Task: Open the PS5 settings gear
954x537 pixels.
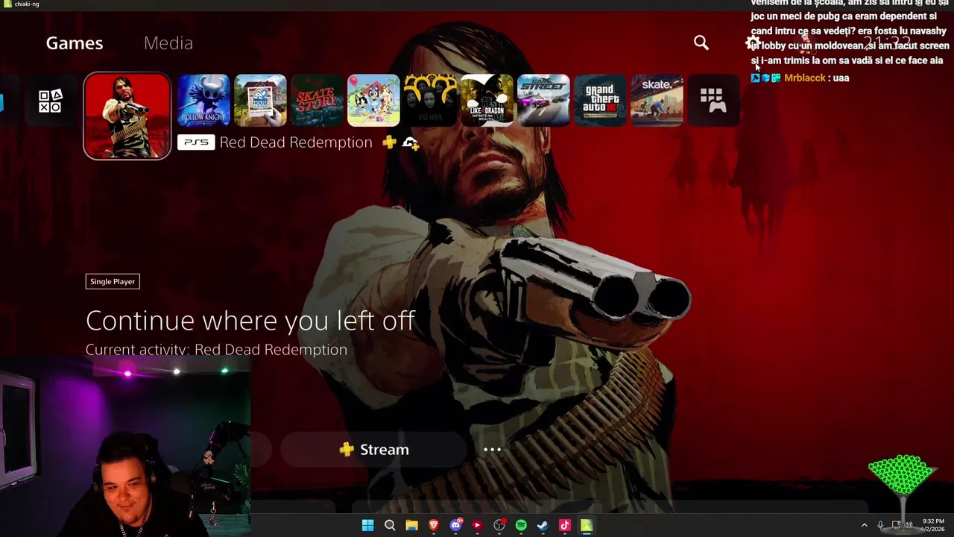Action: 753,43
